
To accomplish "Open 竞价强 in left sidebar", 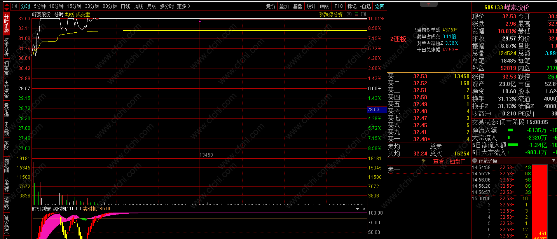I will pyautogui.click(x=6, y=110).
